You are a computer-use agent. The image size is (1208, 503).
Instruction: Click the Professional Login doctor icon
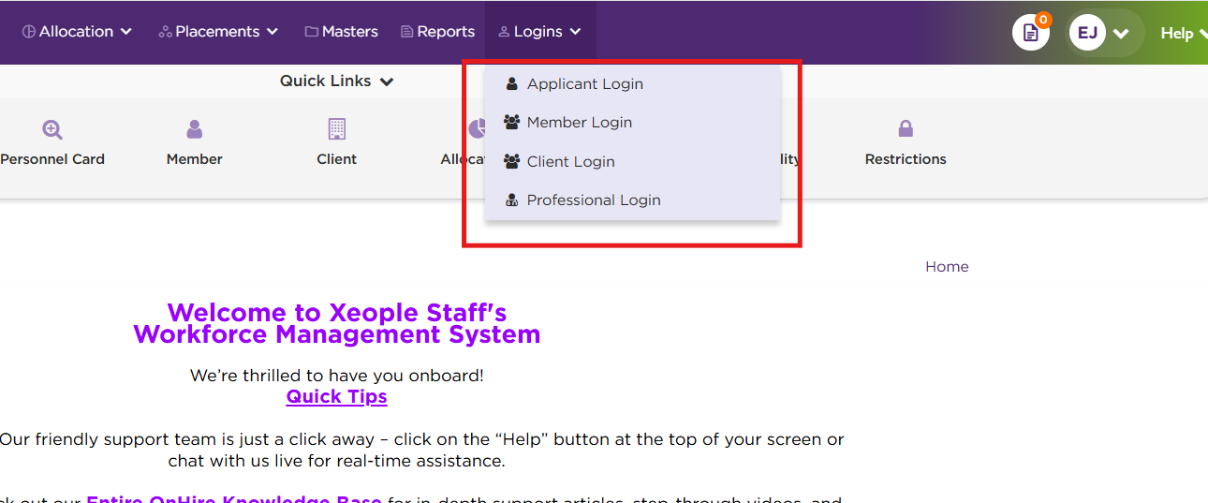click(511, 200)
